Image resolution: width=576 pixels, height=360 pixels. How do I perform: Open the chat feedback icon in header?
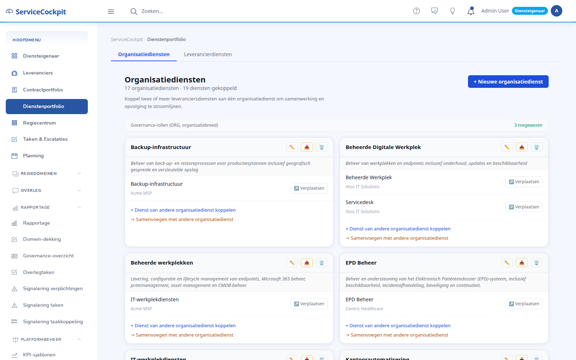click(435, 11)
